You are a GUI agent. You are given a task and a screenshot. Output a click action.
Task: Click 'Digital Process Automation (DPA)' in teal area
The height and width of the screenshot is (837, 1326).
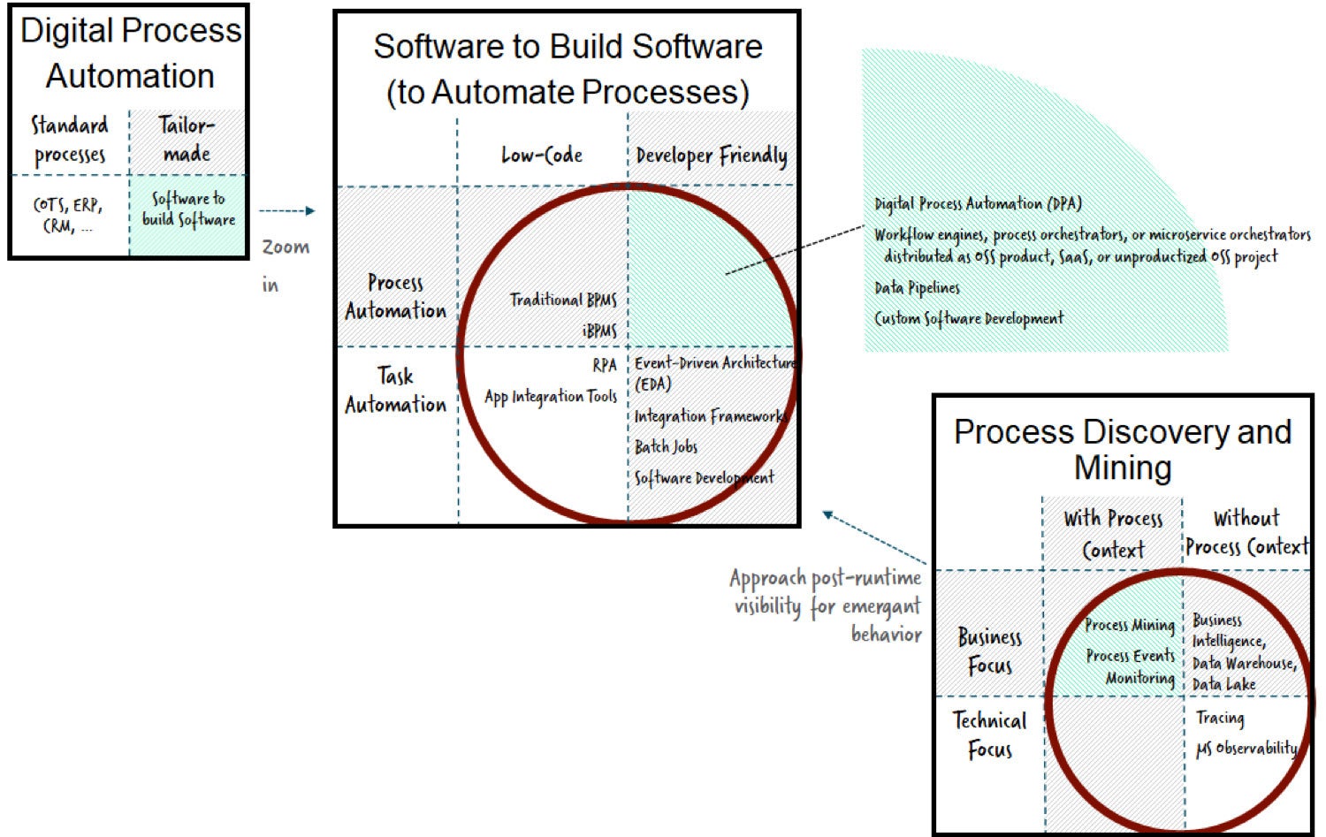(978, 204)
